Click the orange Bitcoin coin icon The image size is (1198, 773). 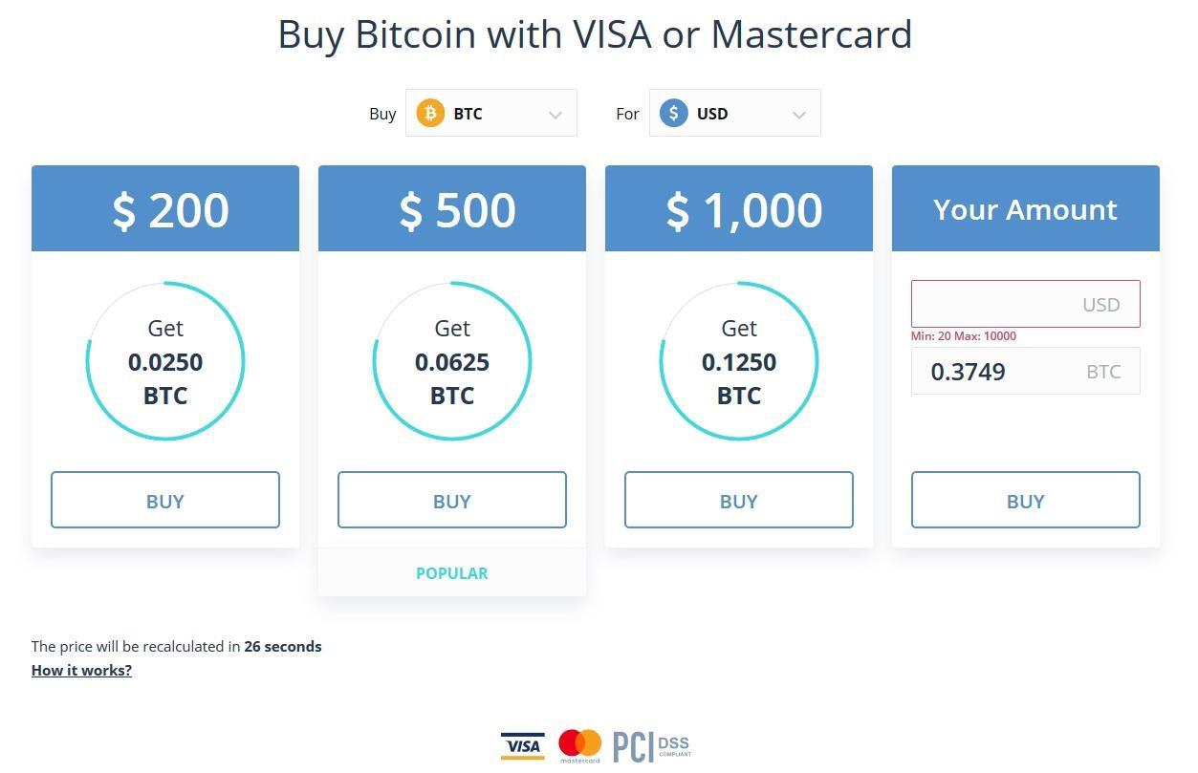click(x=430, y=114)
